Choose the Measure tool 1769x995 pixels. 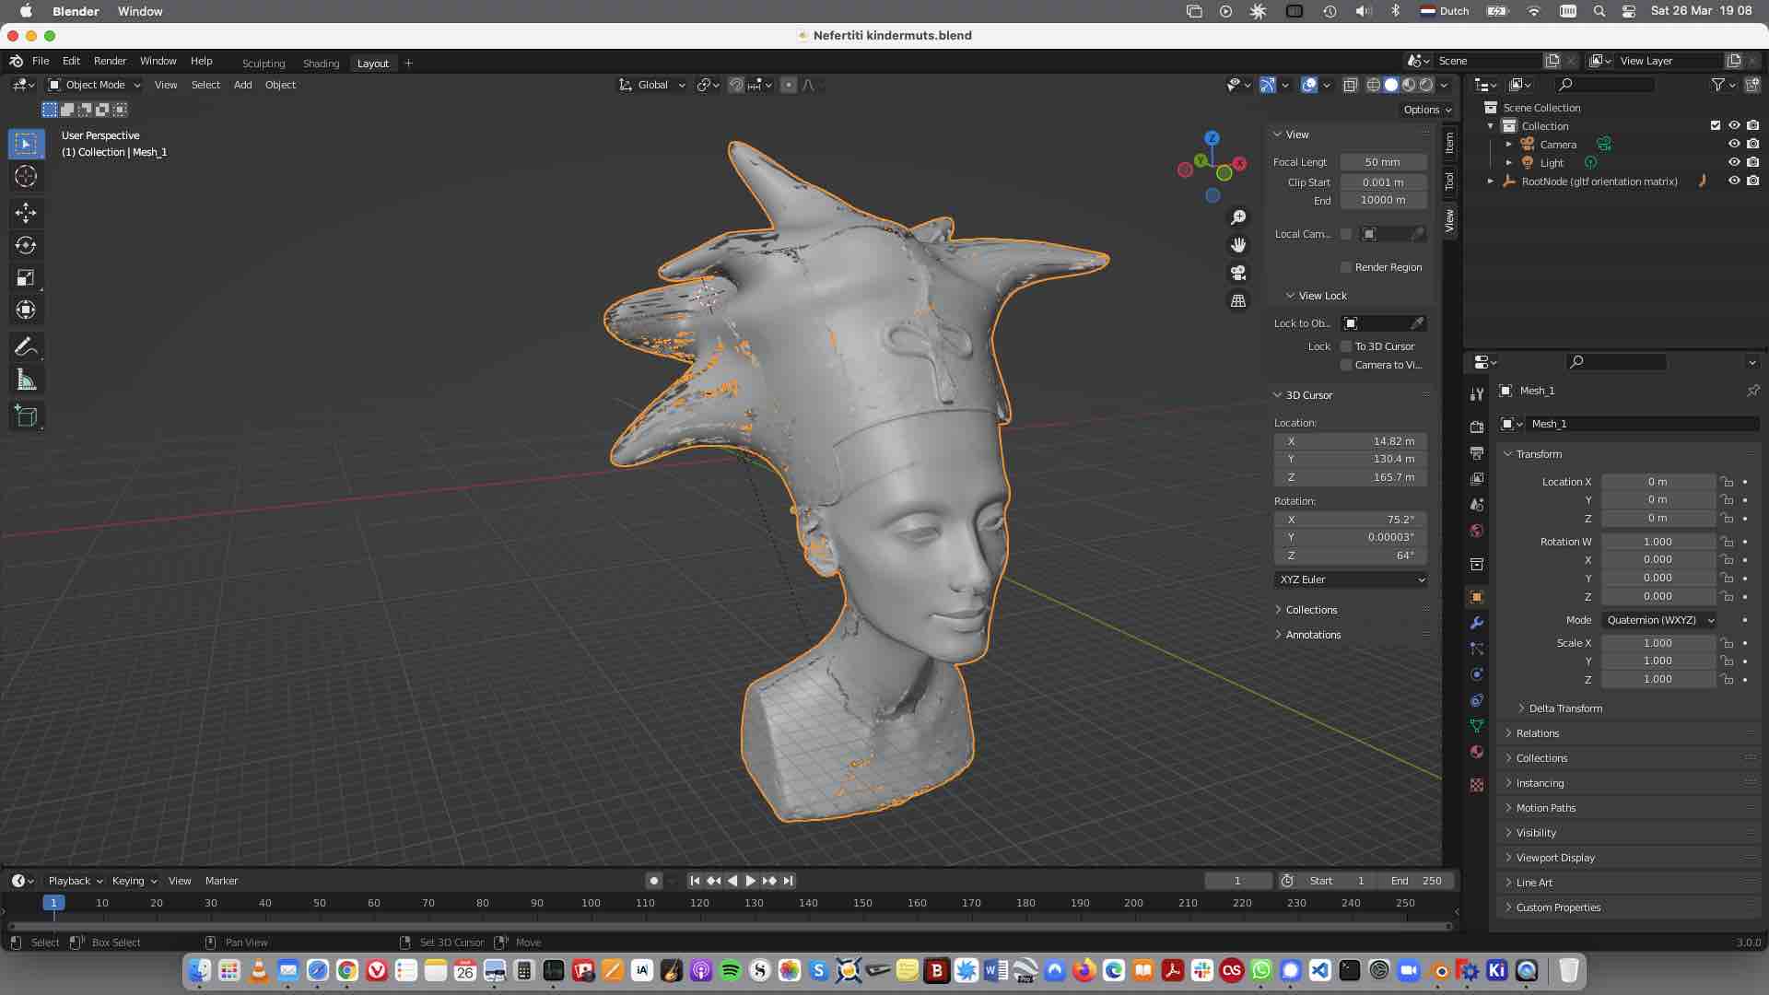pyautogui.click(x=26, y=380)
